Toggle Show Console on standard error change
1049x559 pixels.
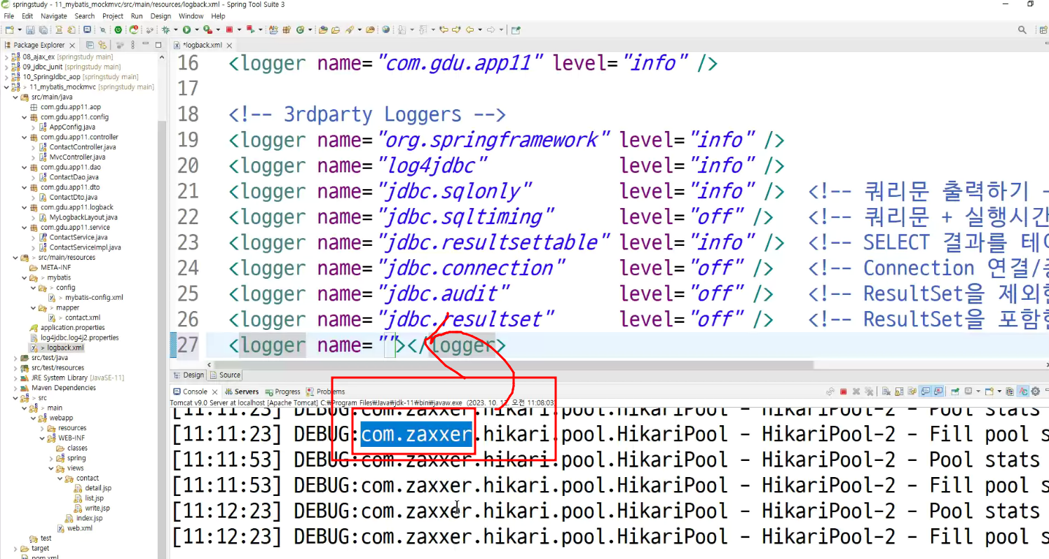pyautogui.click(x=938, y=392)
